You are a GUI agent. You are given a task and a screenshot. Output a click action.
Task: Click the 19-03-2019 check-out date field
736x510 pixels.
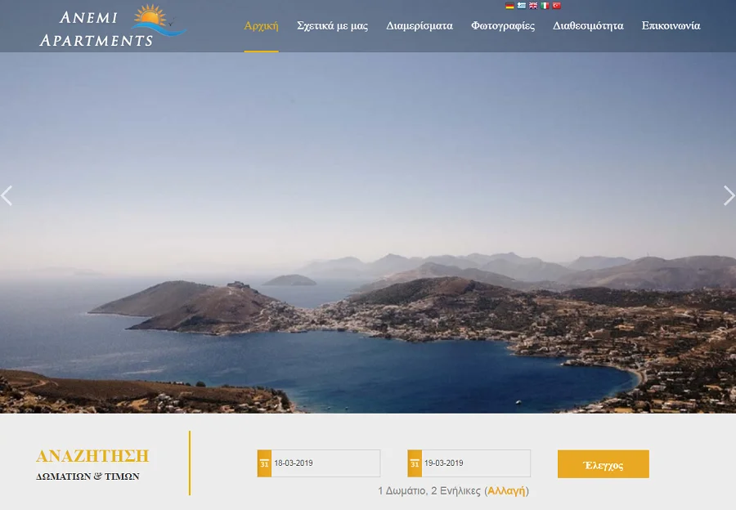(x=475, y=463)
